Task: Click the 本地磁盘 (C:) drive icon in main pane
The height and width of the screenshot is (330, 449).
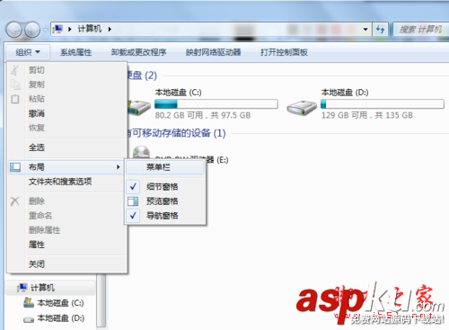Action: [138, 107]
